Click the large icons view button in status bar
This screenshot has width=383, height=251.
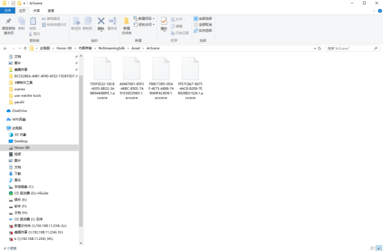(379, 248)
